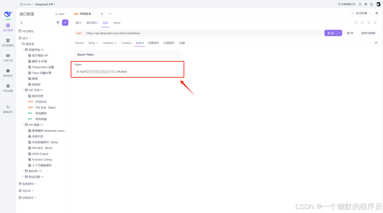Click the 邀请成员 invite icon
383x213 pixels.
click(x=8, y=107)
